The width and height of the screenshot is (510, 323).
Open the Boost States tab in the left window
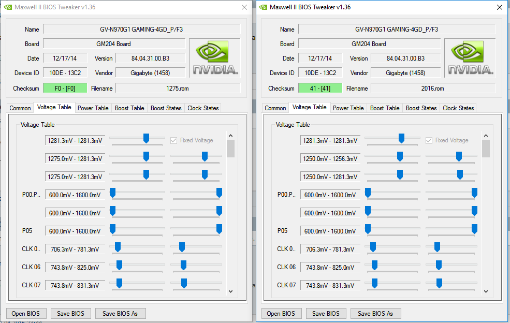[166, 108]
